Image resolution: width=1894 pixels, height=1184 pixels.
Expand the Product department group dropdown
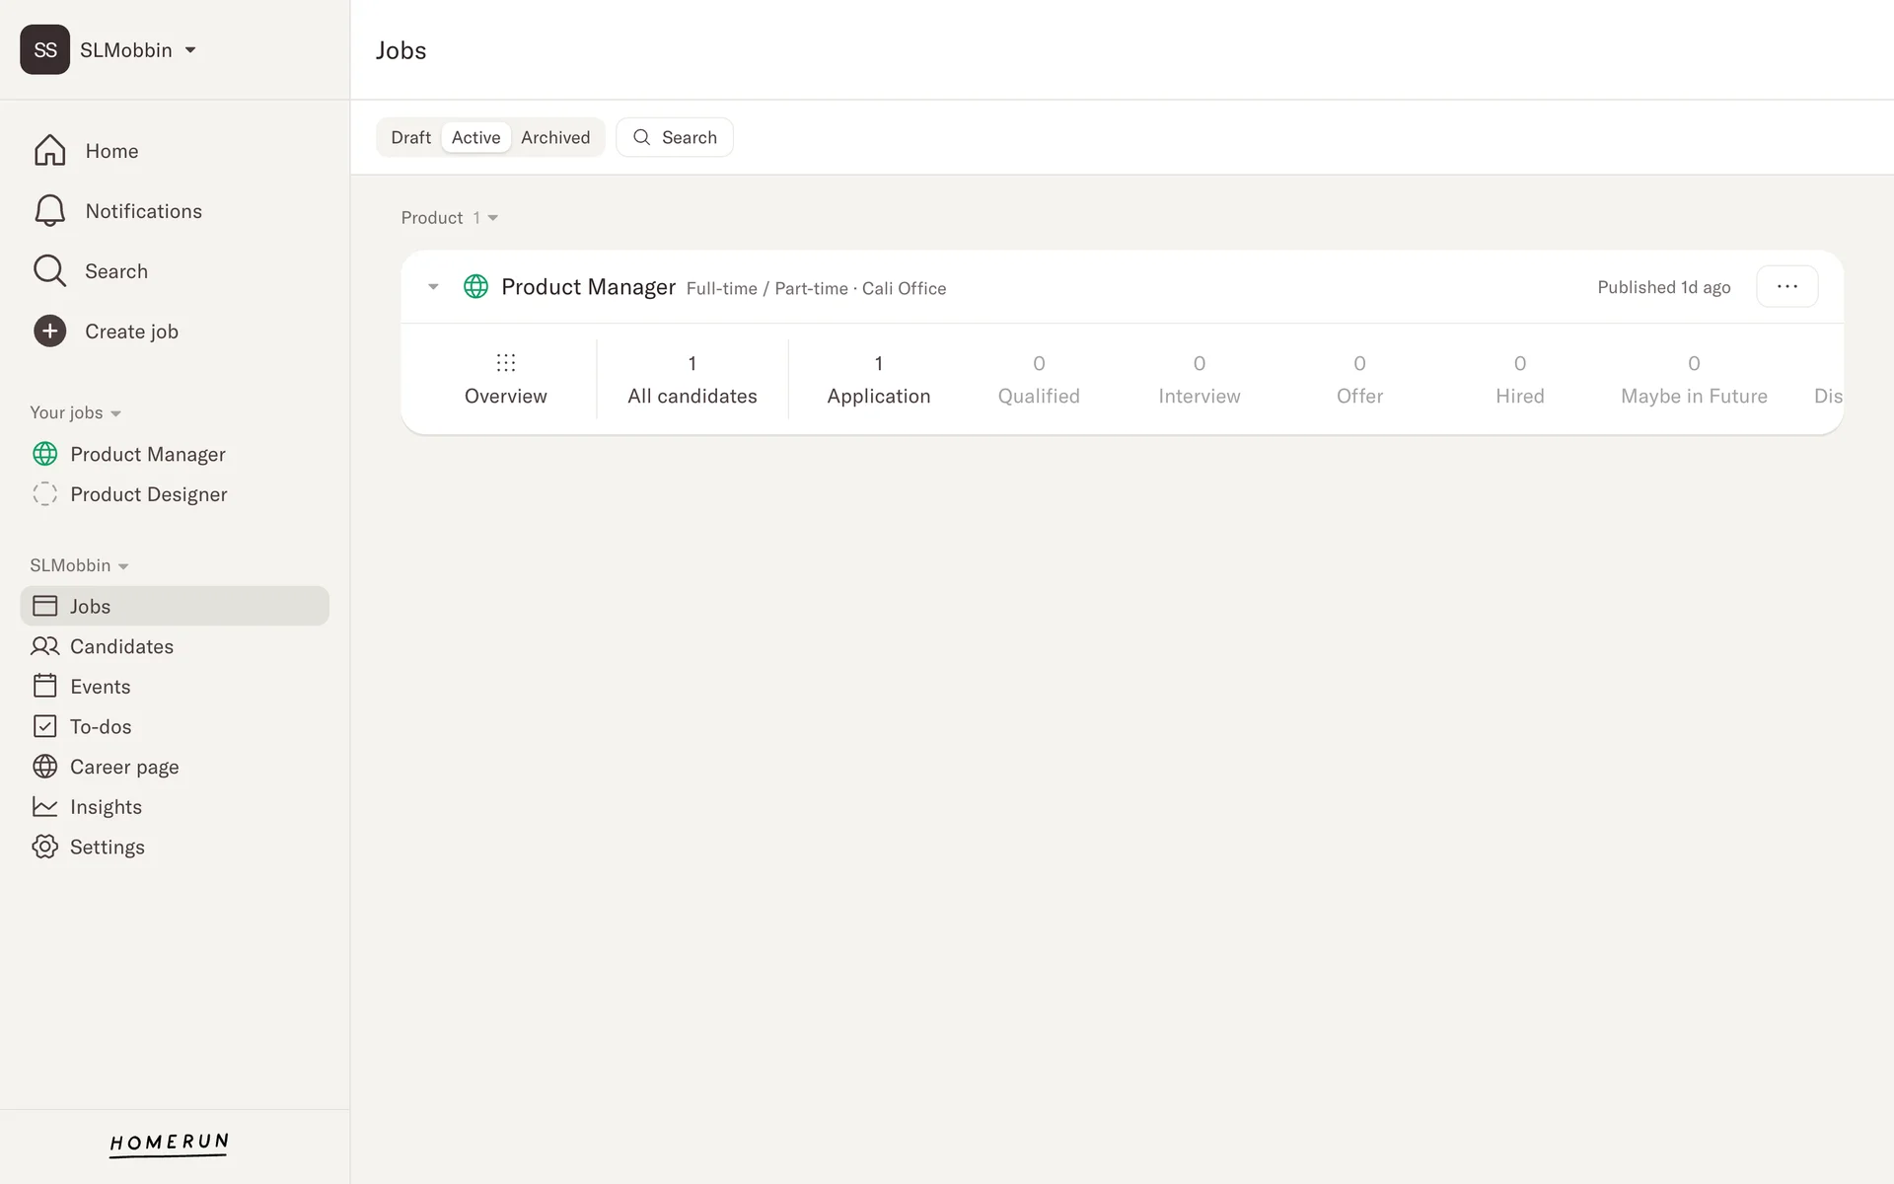click(492, 218)
